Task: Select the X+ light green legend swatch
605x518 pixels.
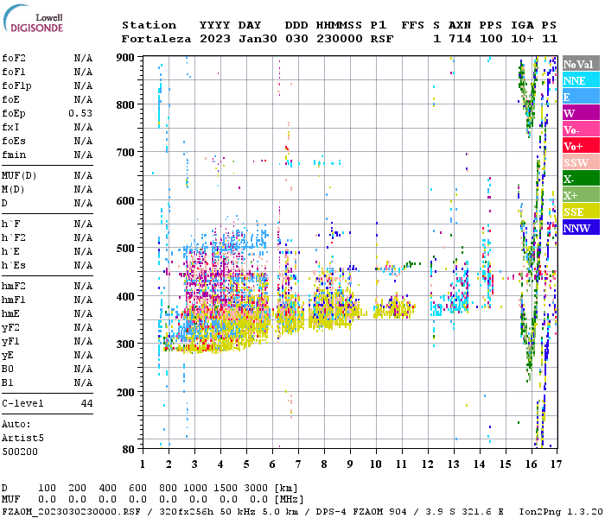Action: pyautogui.click(x=581, y=194)
